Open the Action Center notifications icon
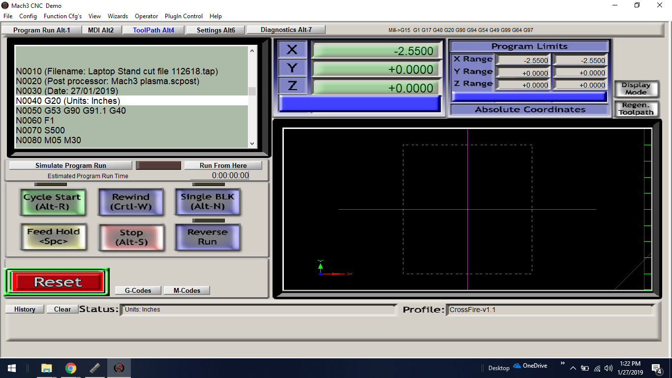The image size is (672, 378). click(656, 368)
